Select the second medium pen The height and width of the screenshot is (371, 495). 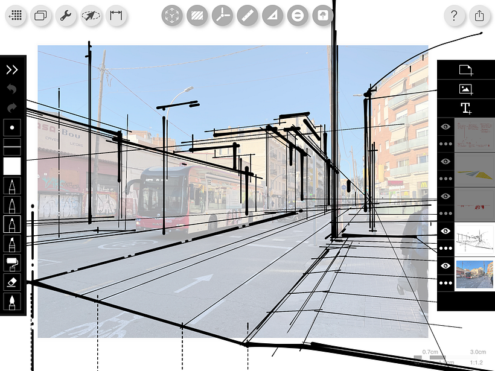click(x=12, y=205)
